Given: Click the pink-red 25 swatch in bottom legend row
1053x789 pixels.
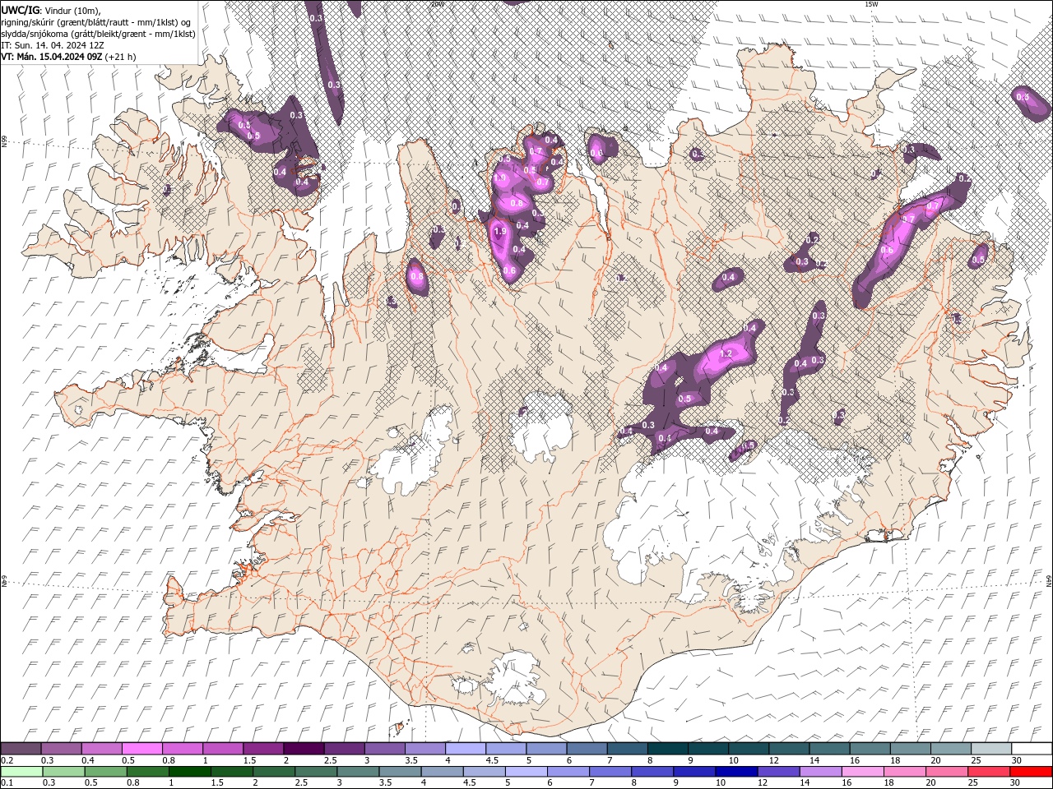Looking at the screenshot, I should point(989,772).
